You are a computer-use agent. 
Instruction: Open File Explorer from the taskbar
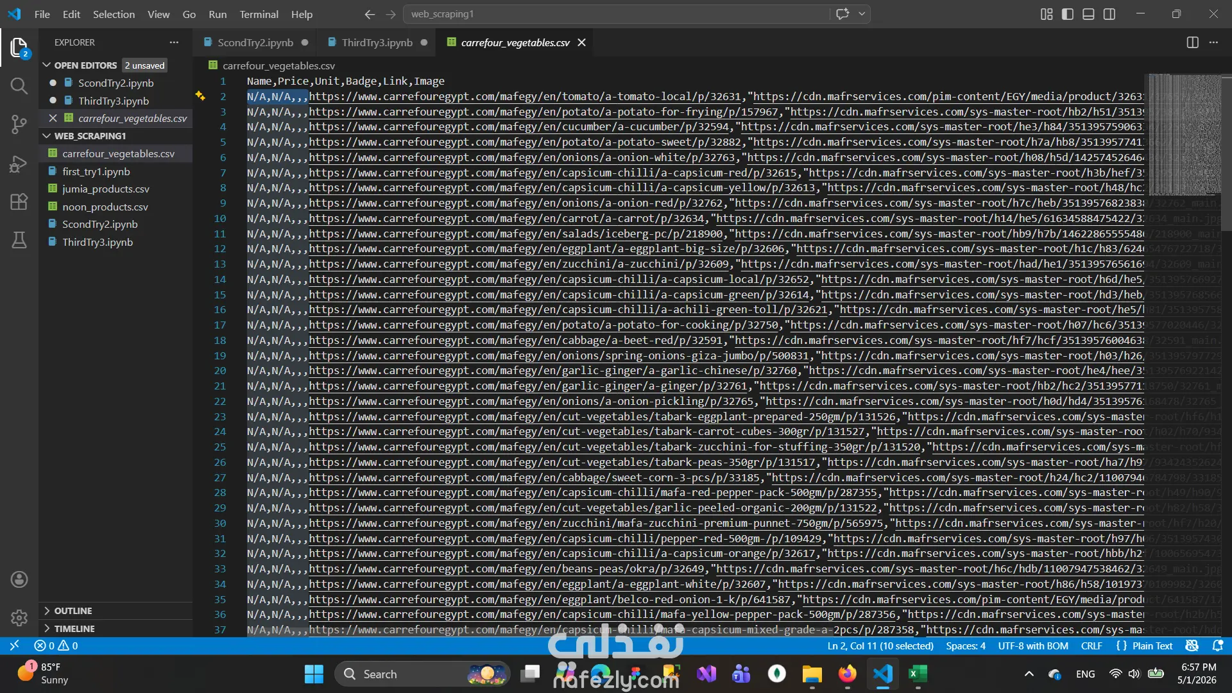point(812,674)
